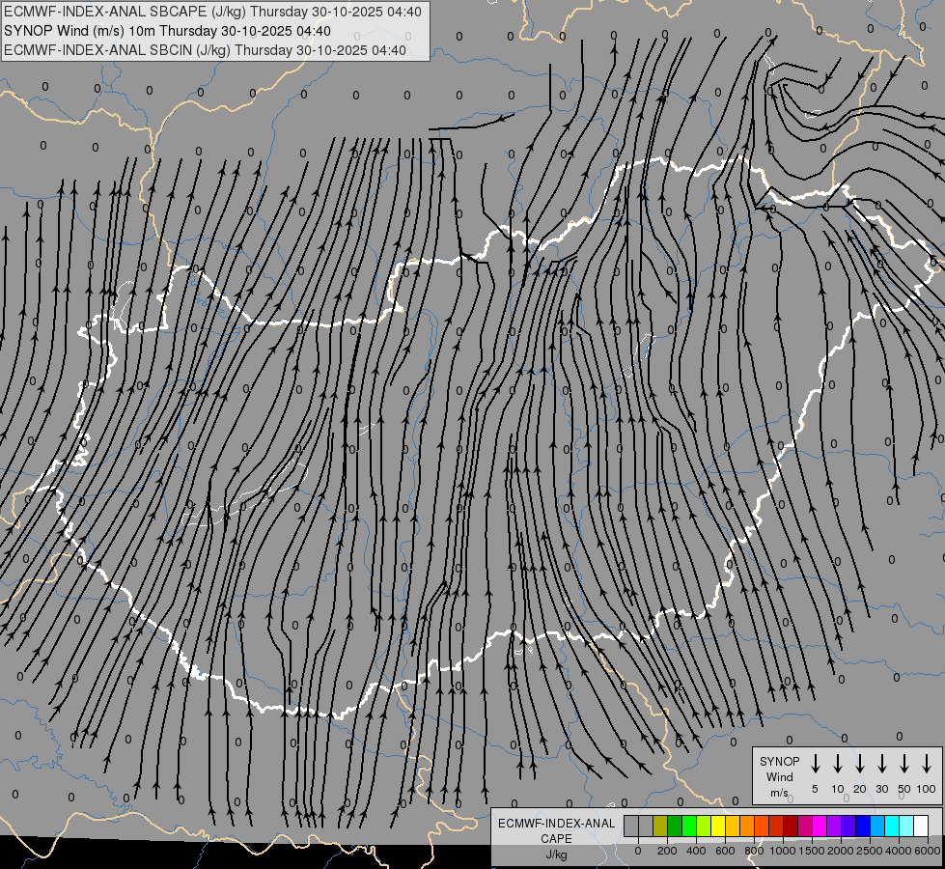Click the 5 m/s wind arrow in the legend

[815, 764]
